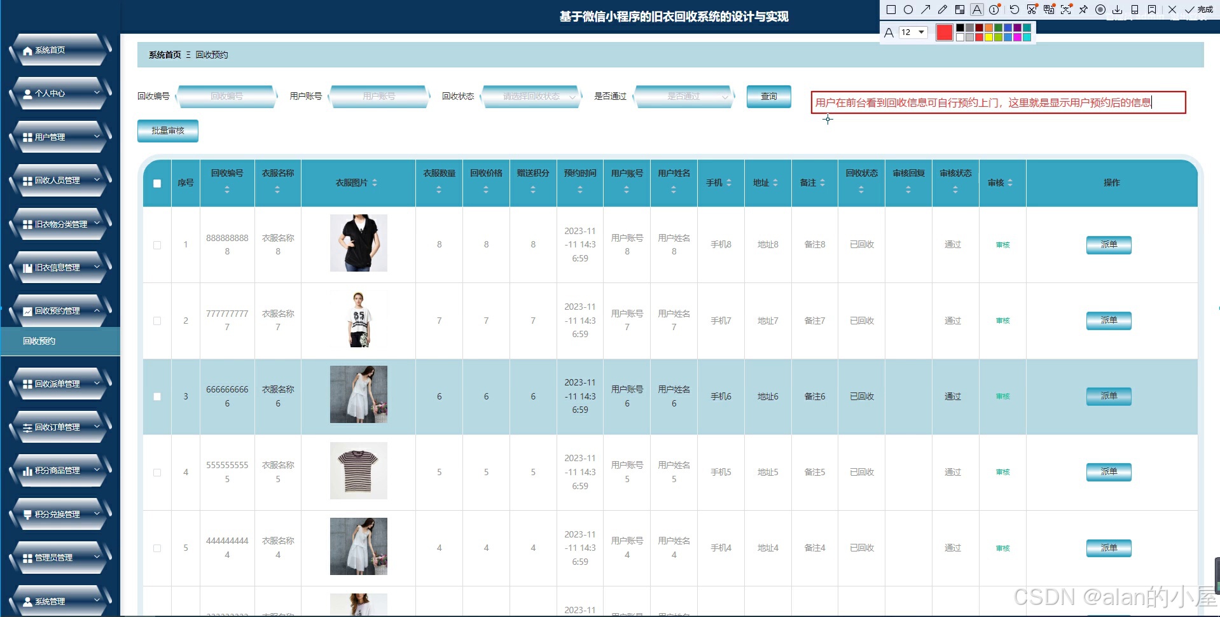Click 派单 button for row 8888888888
This screenshot has width=1220, height=617.
point(1109,245)
